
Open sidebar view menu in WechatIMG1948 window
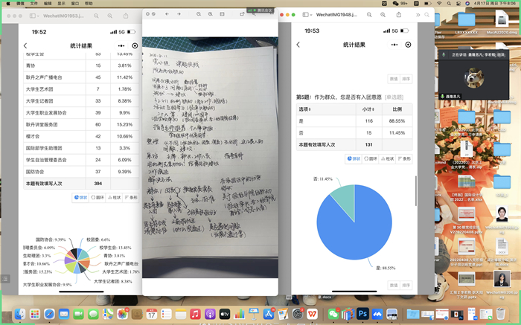(x=307, y=15)
